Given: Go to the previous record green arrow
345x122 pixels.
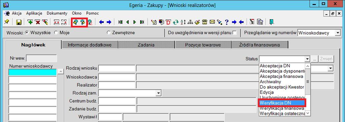Looking at the screenshot, I should [x=127, y=22].
